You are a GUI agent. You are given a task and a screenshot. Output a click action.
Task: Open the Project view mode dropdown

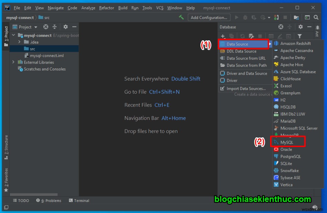click(36, 27)
